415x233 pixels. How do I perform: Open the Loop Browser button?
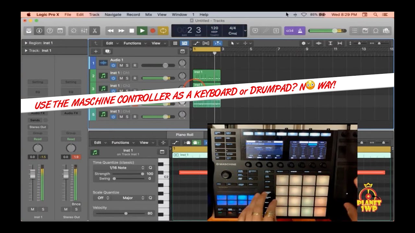coord(376,31)
